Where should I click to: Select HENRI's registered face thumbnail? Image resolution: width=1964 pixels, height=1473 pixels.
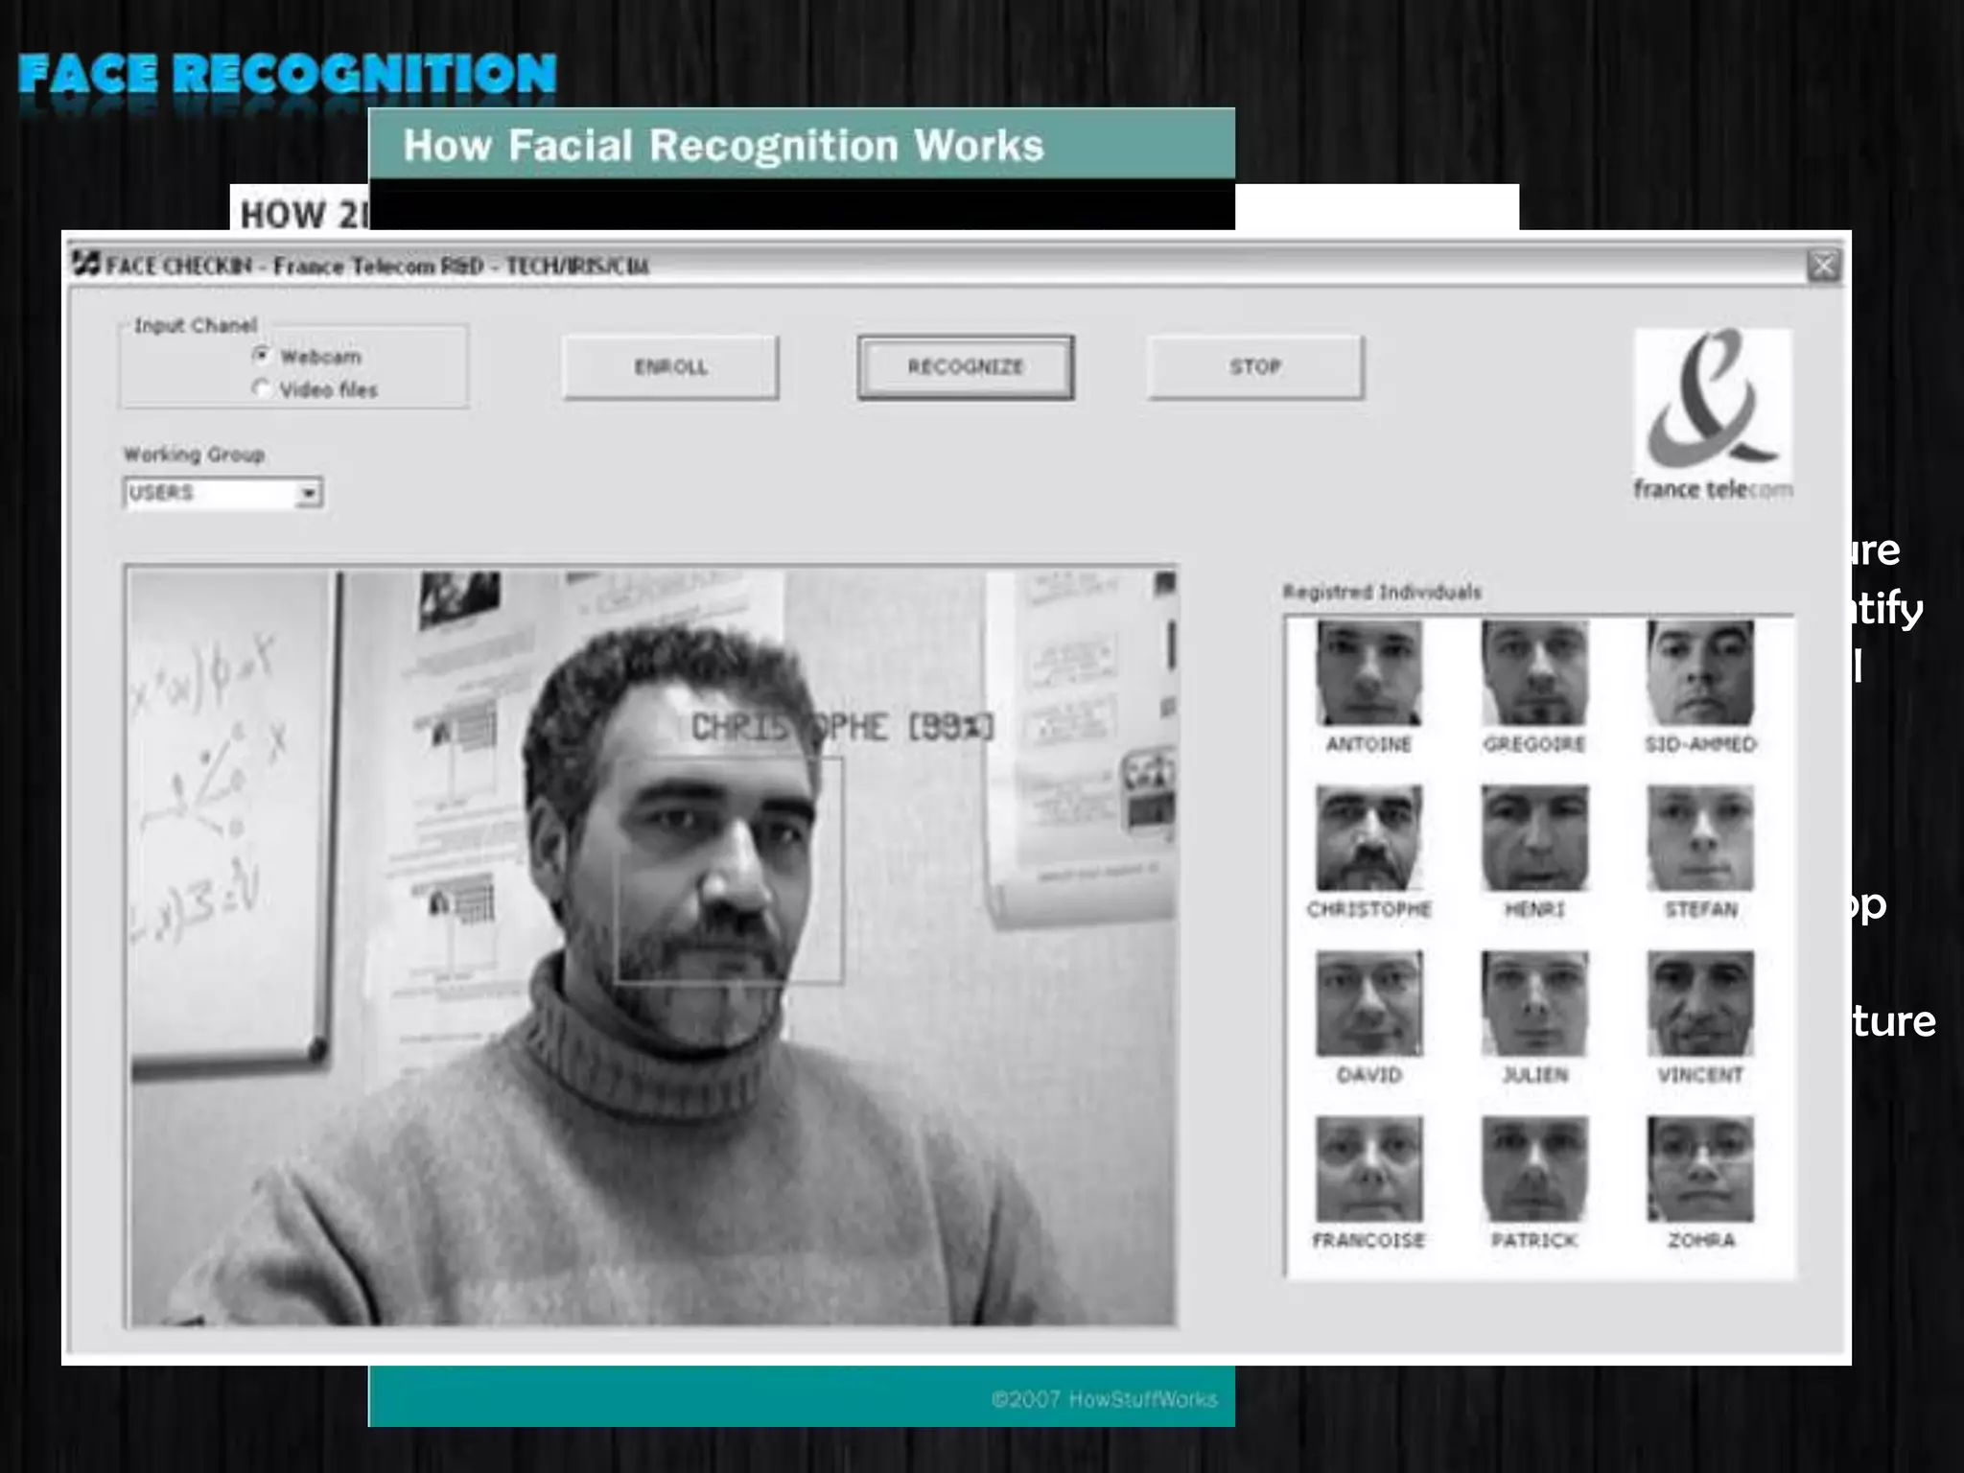click(x=1534, y=838)
